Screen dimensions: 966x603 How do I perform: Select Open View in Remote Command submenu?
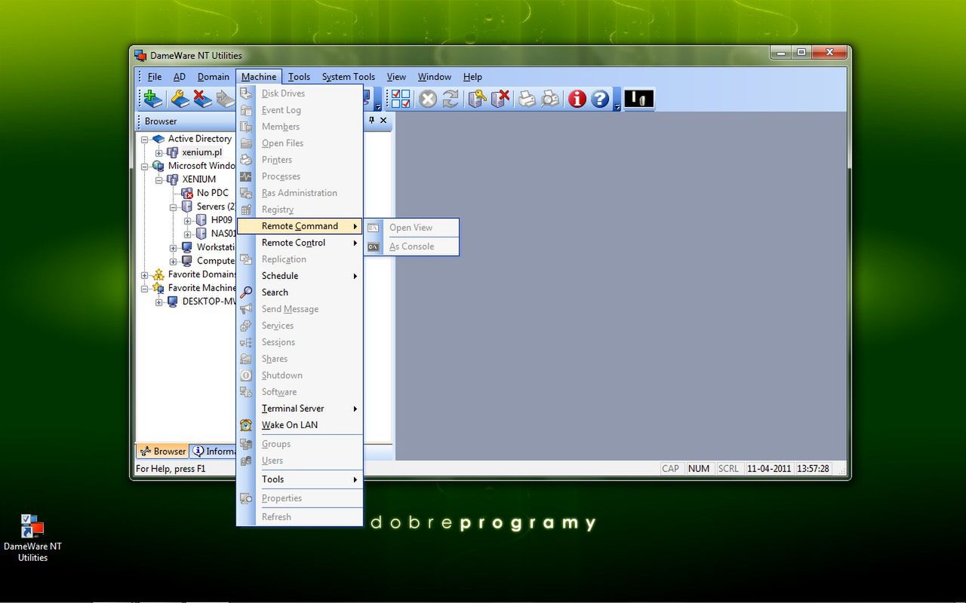[411, 228]
